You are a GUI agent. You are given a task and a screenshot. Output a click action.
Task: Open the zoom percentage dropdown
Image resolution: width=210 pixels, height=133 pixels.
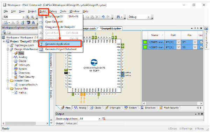coord(23,17)
